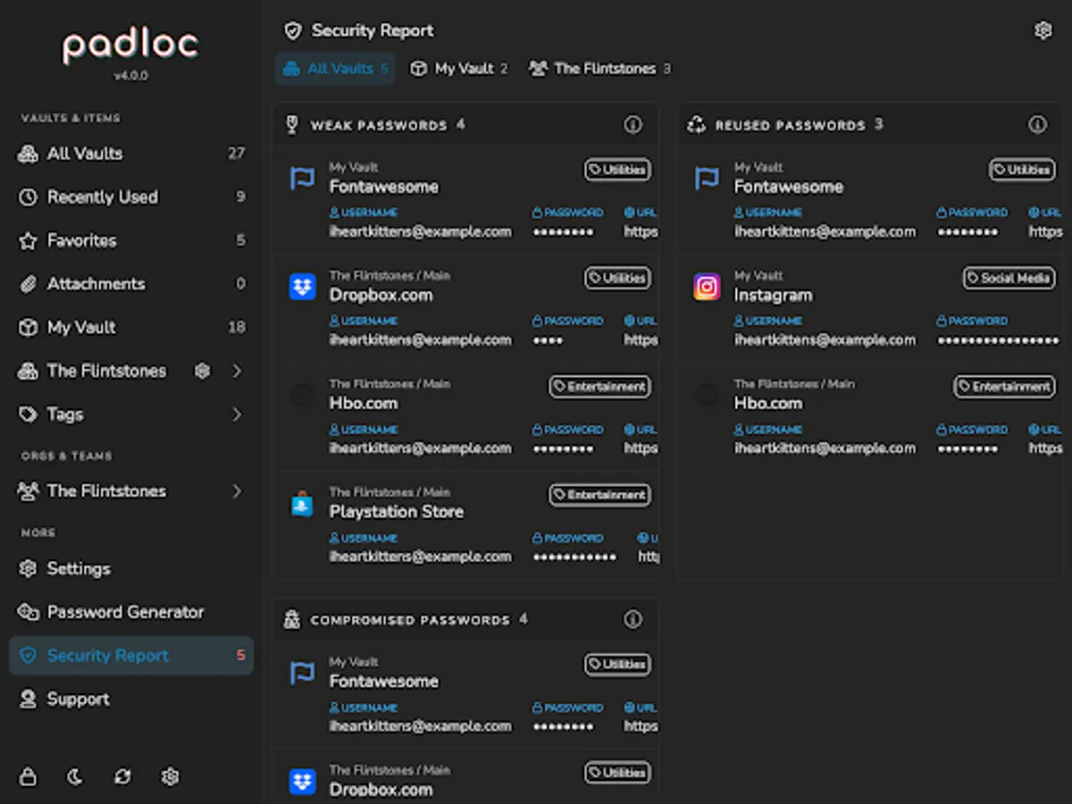Click the lock icon in the bottom sidebar
Viewport: 1072px width, 804px height.
click(x=29, y=776)
